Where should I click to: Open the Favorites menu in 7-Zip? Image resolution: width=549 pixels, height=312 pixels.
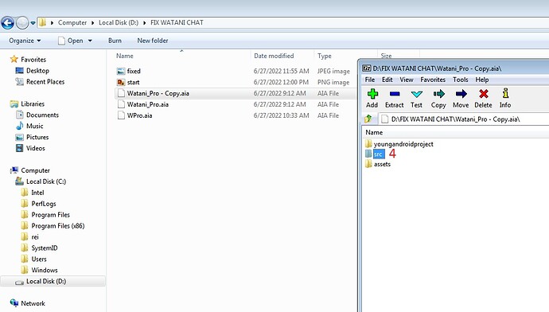pos(433,80)
